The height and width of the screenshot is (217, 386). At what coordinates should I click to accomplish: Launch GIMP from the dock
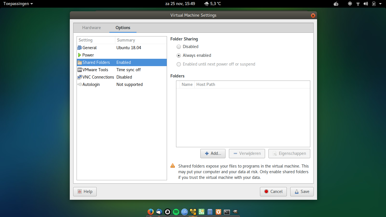(235, 212)
